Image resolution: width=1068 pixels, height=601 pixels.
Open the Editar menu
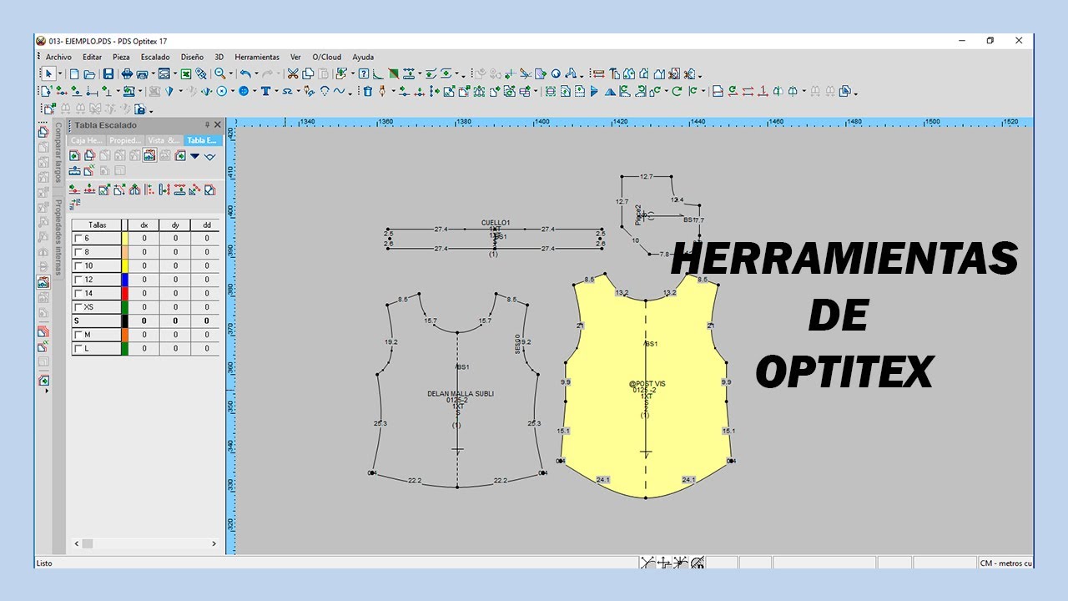point(92,57)
